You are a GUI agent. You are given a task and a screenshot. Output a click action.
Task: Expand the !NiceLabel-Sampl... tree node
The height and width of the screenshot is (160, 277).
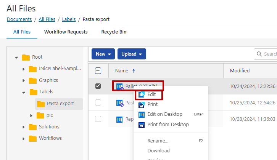(x=24, y=69)
